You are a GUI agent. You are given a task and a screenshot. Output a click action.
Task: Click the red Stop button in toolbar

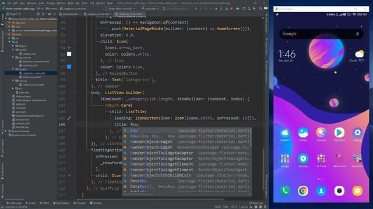point(231,9)
